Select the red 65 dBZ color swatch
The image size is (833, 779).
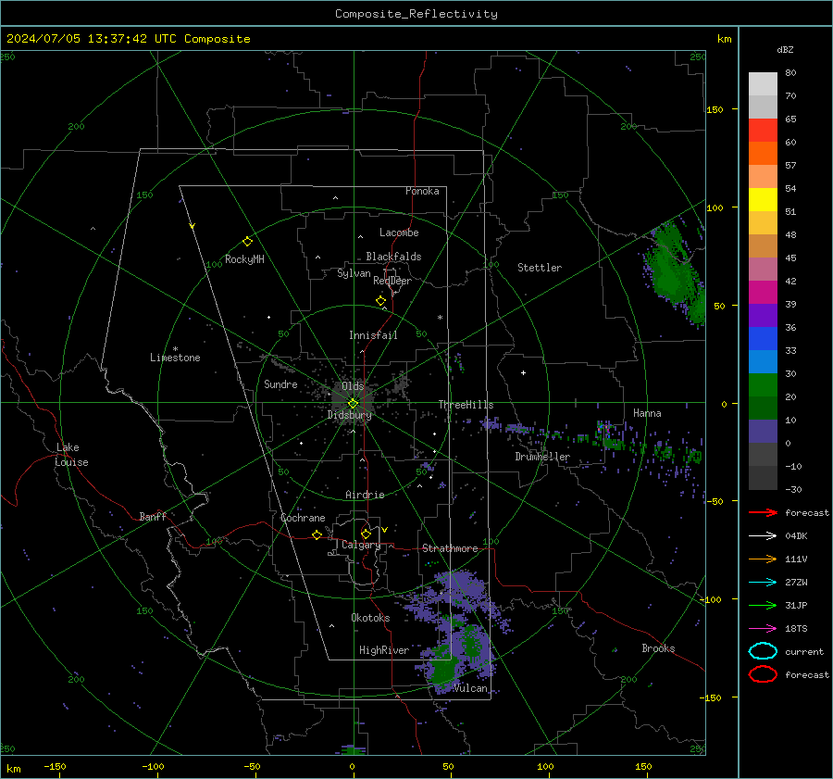point(763,130)
